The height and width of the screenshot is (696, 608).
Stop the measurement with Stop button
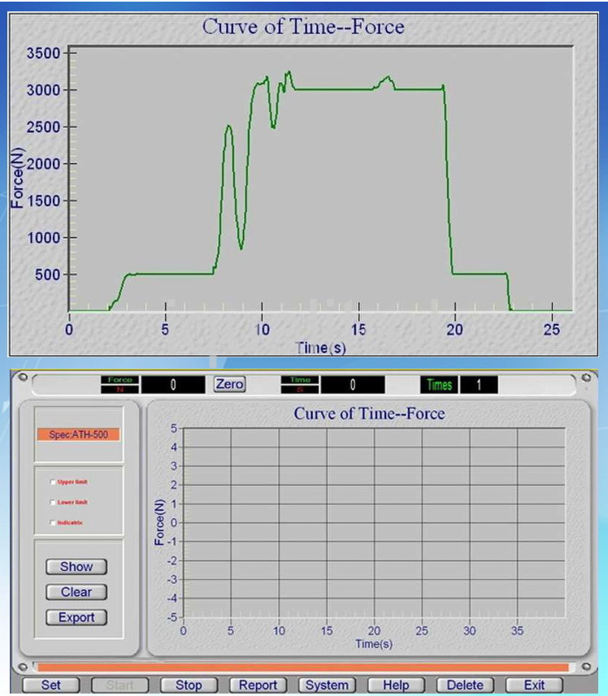point(189,685)
